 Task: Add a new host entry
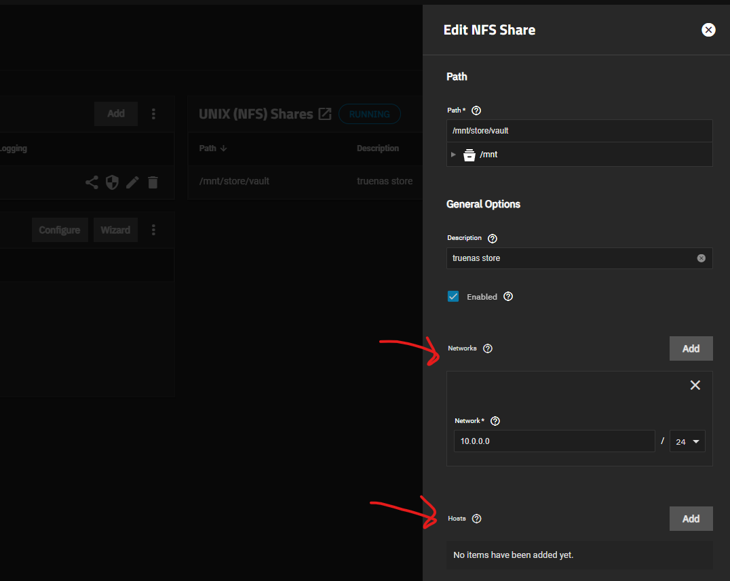click(x=691, y=519)
